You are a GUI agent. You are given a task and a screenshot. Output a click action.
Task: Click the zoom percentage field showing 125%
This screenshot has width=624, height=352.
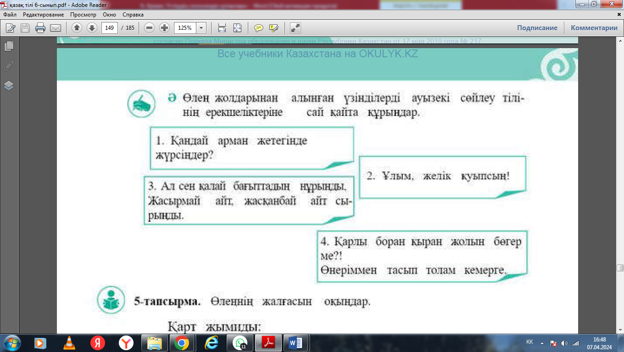185,28
